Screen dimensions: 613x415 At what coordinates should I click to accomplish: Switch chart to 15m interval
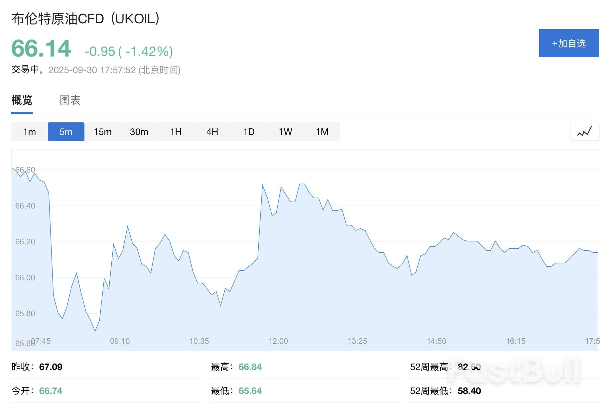[102, 132]
